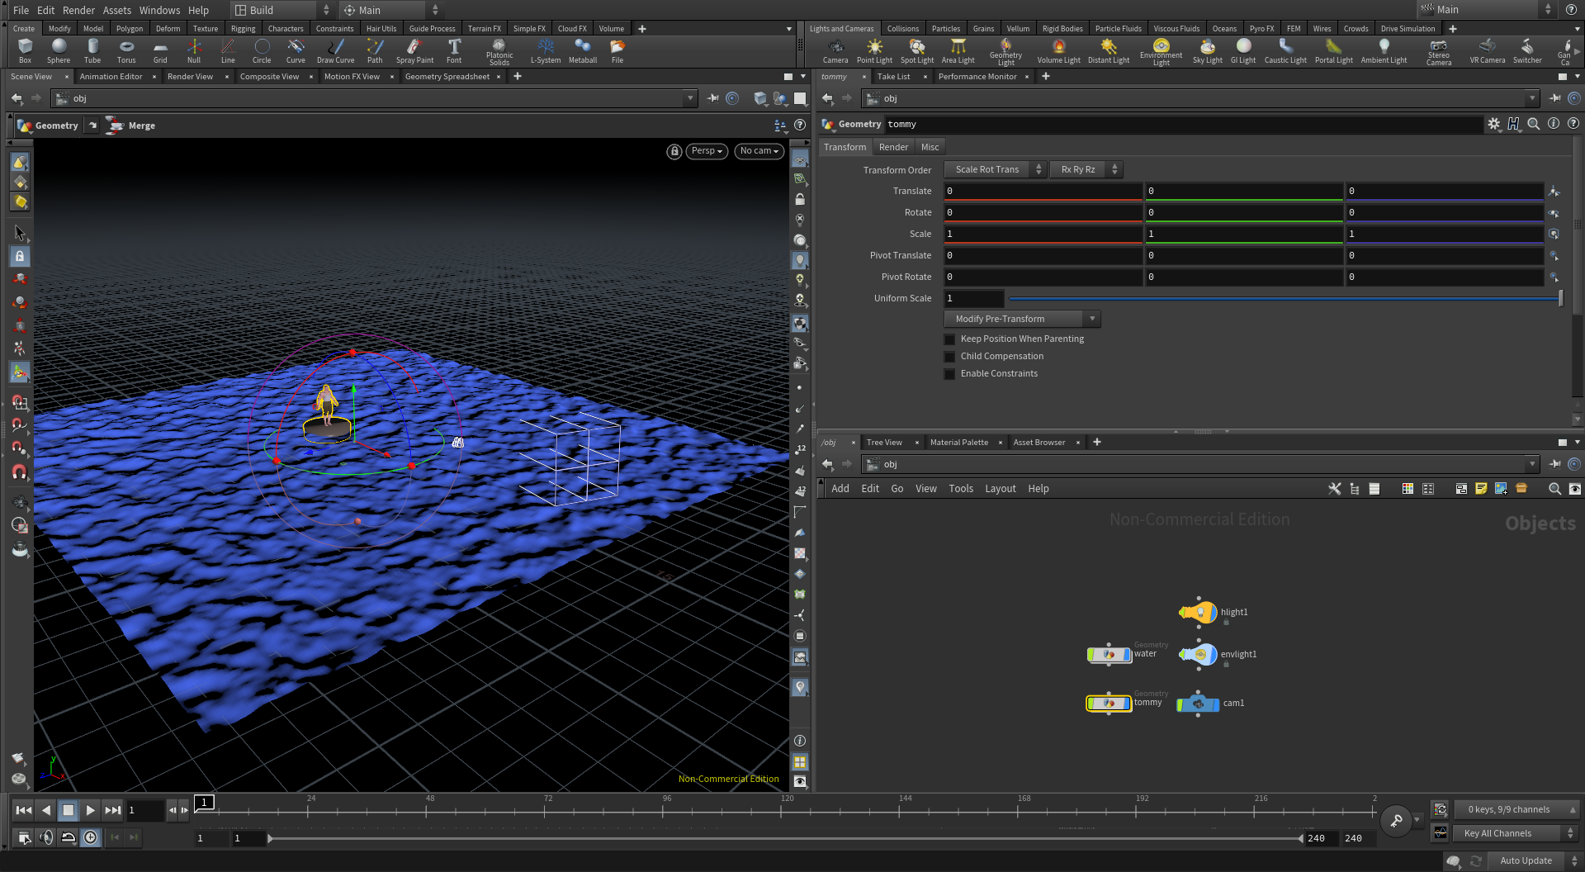Open the Render menu
Screen dimensions: 1585x872
point(79,10)
